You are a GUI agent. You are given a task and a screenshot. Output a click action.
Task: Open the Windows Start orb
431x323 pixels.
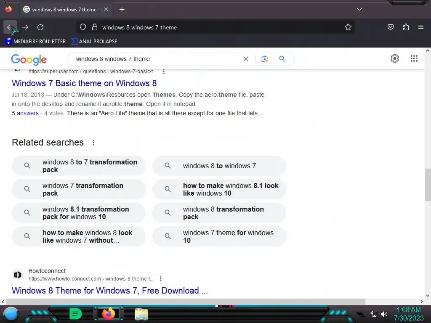coord(11,314)
